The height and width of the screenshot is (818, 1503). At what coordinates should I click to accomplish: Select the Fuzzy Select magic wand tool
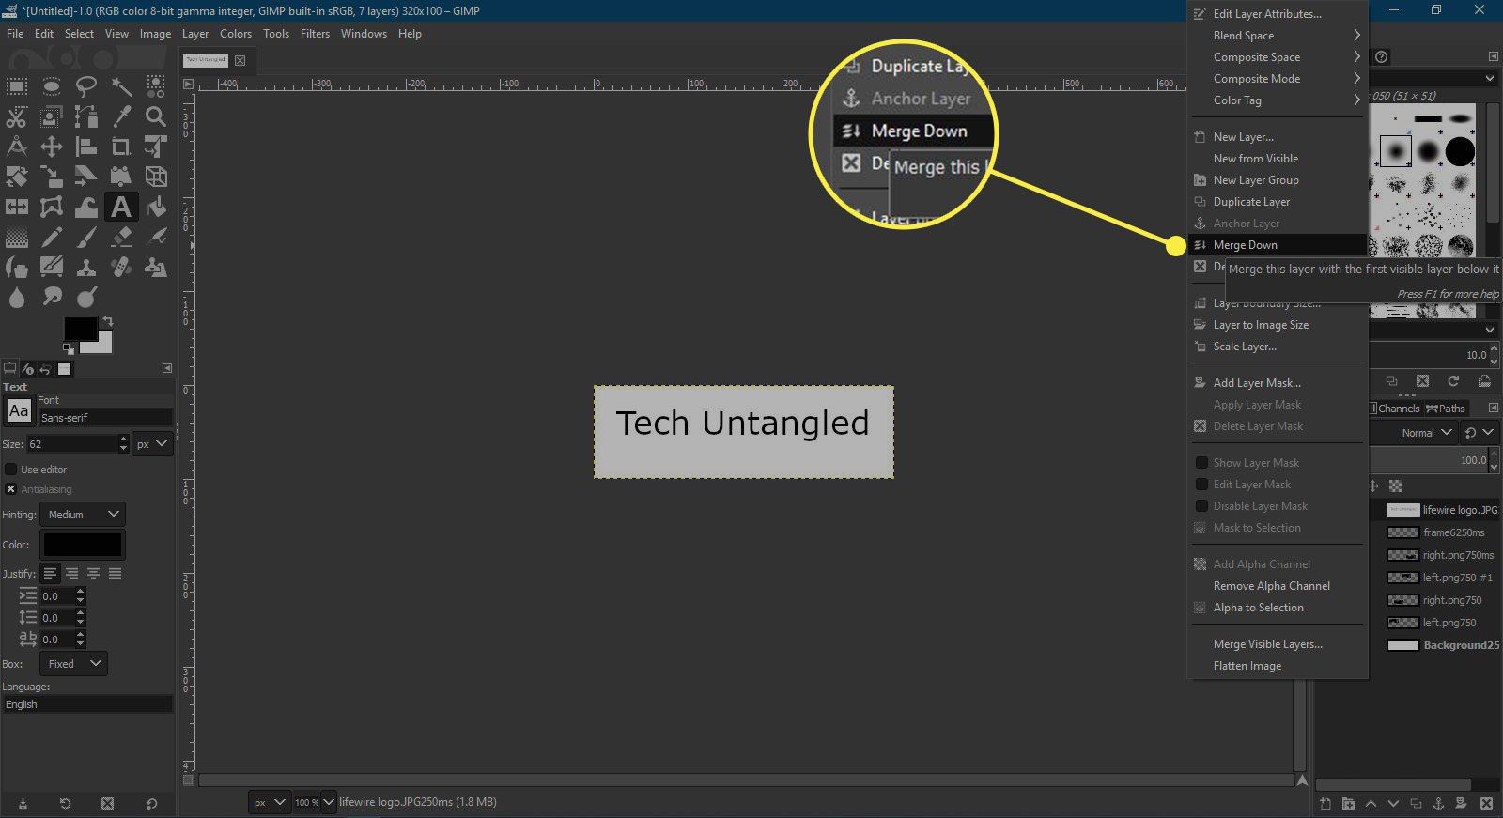[x=121, y=86]
